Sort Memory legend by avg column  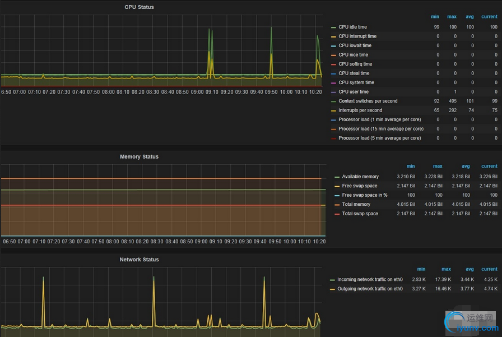click(x=466, y=167)
